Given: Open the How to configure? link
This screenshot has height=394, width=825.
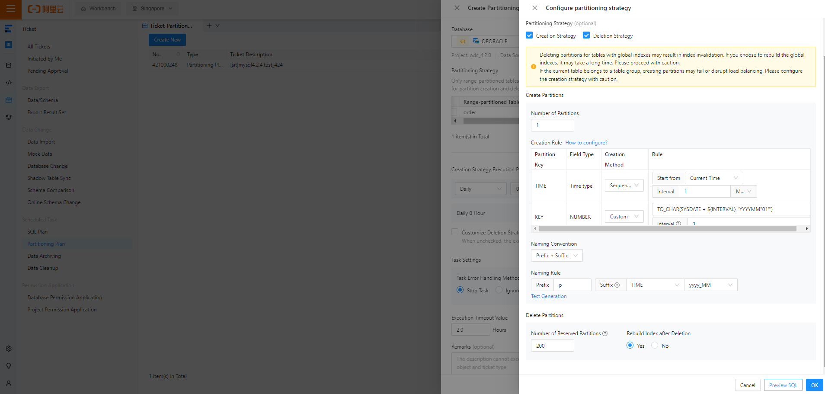Looking at the screenshot, I should coord(586,143).
